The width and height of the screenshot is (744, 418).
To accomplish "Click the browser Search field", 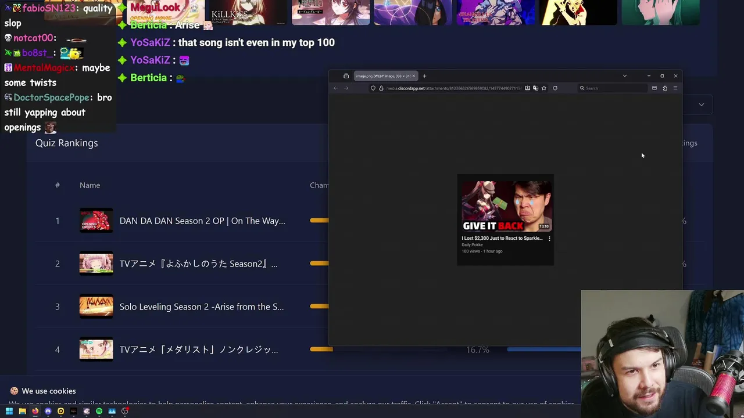I will [612, 88].
